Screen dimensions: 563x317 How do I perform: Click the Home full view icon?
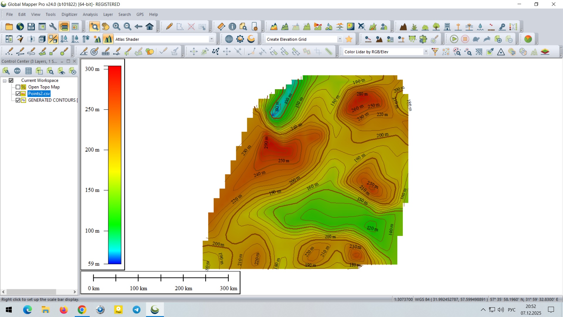pyautogui.click(x=150, y=27)
